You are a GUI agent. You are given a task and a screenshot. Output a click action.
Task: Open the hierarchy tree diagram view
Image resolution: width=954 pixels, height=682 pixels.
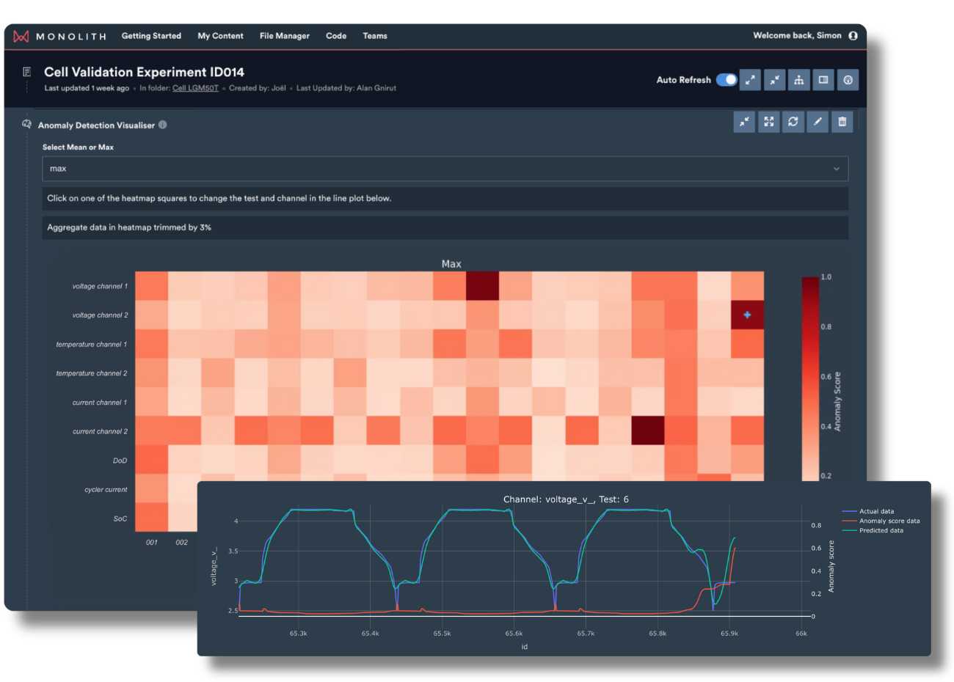click(x=798, y=80)
